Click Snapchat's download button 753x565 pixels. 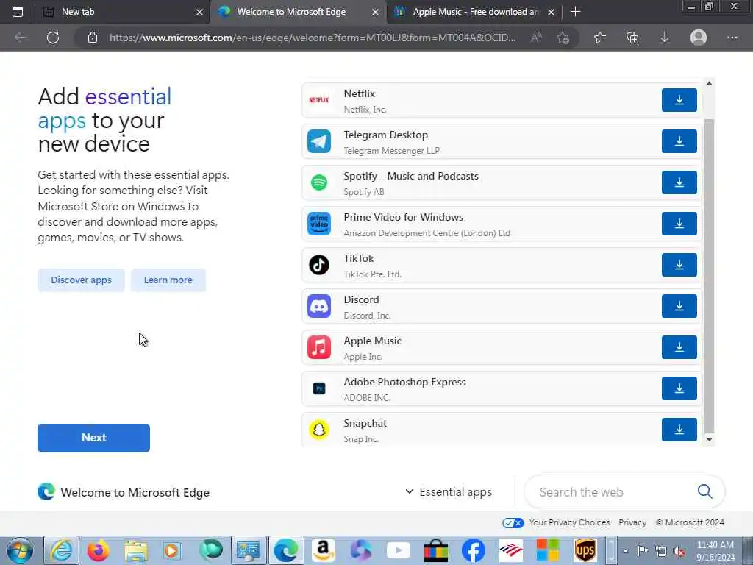click(x=679, y=430)
